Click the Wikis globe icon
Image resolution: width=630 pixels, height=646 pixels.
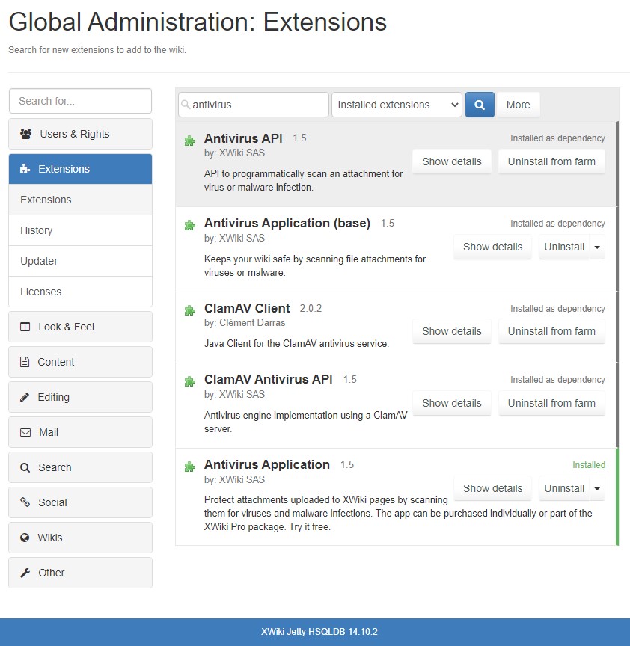point(25,538)
